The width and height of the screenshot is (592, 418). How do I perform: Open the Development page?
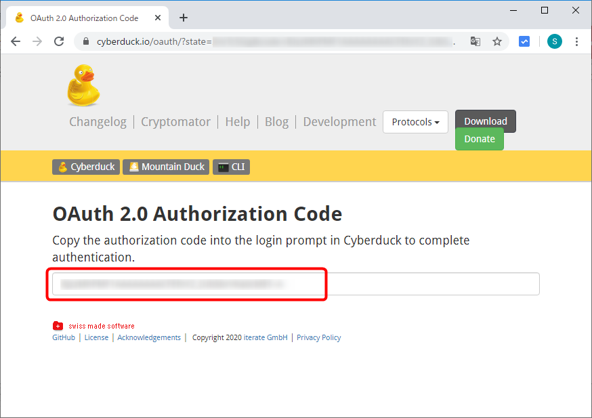[x=339, y=121]
